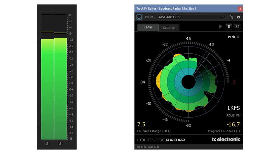
Task: Click the Loudness Range (LRA) label
Action: coord(154,131)
